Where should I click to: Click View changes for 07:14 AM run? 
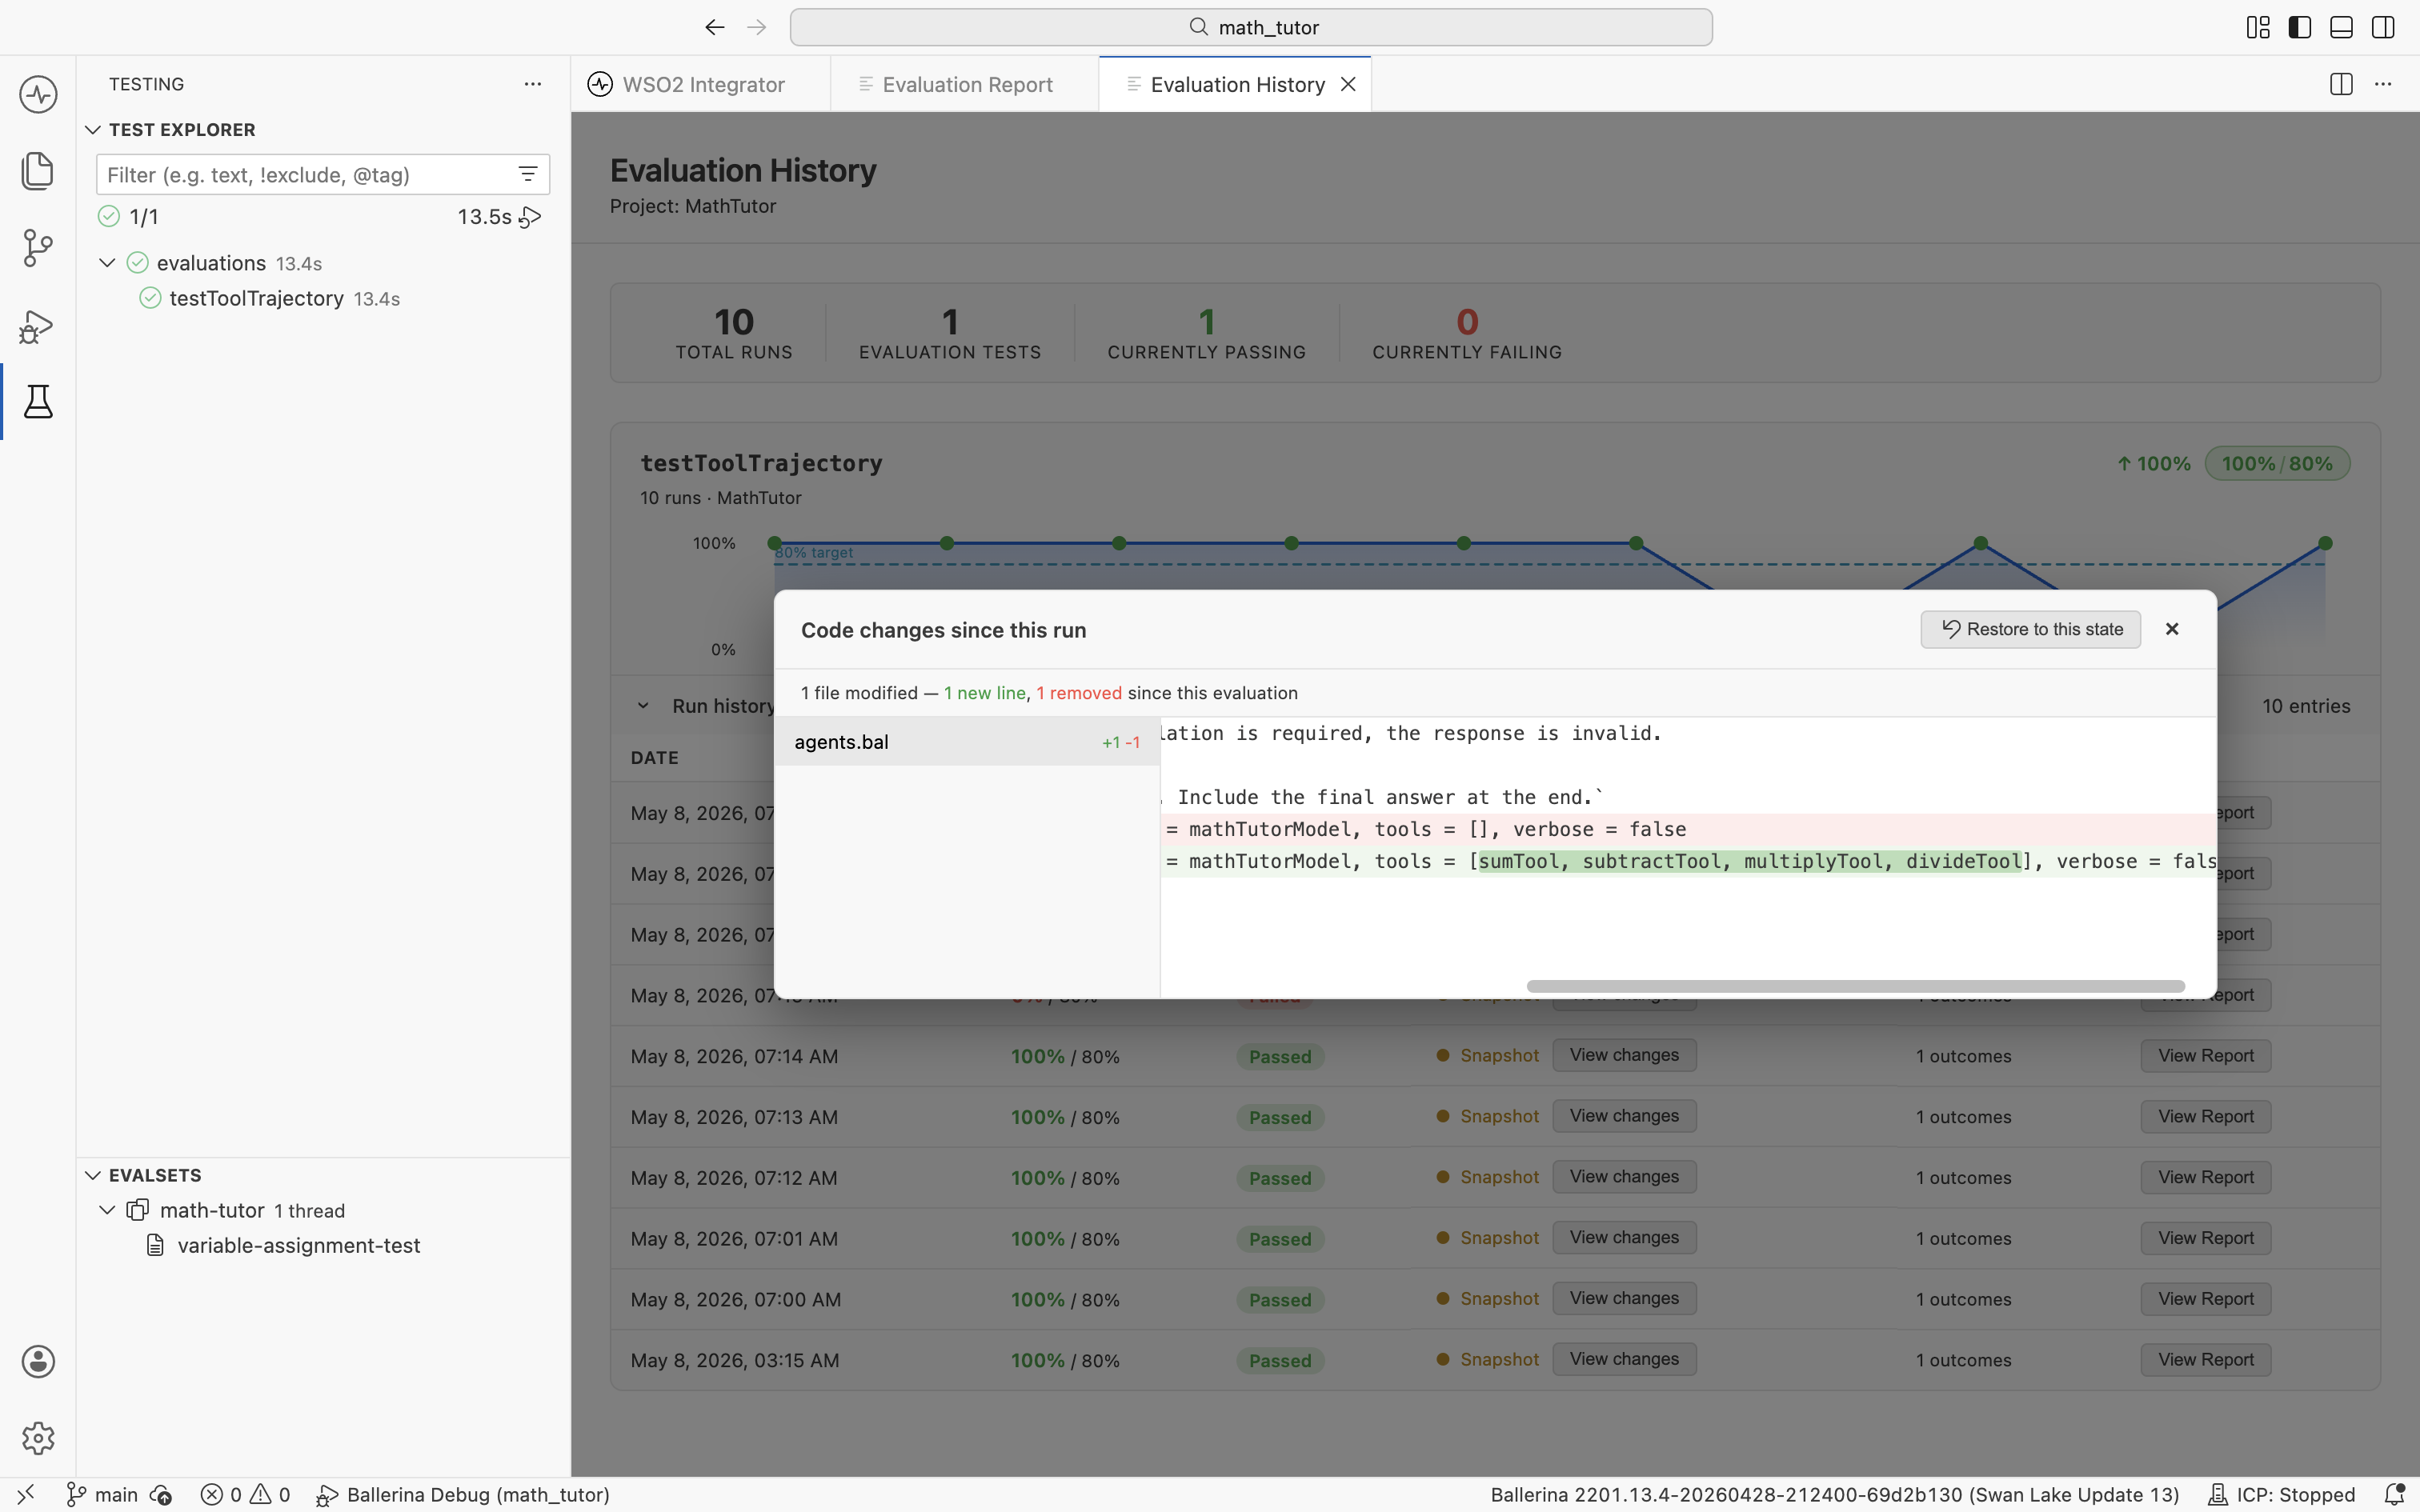(x=1624, y=1055)
